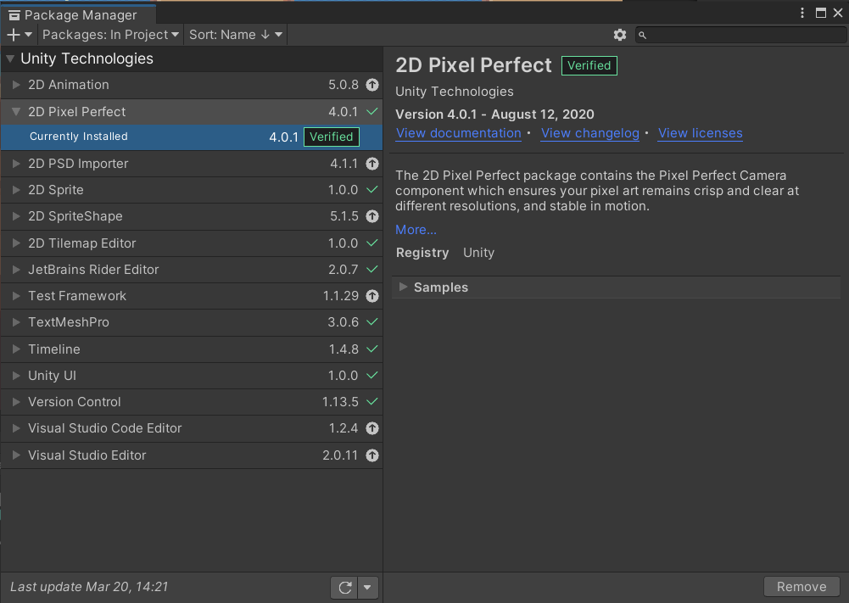Click the More... description link

[x=416, y=230]
